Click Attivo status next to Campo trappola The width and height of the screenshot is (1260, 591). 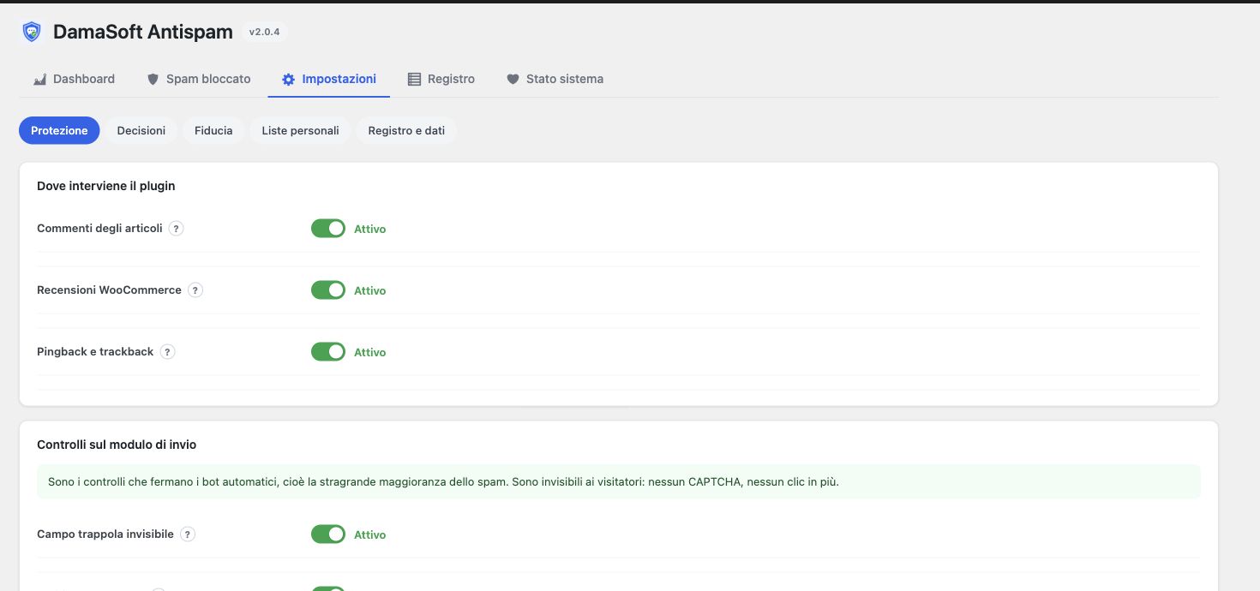coord(370,535)
